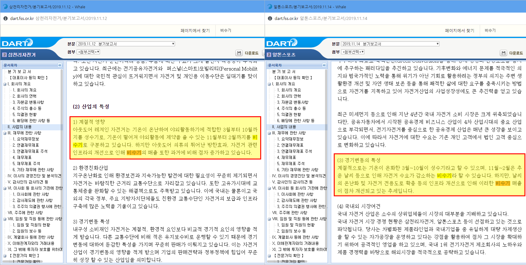526x265 pixels.
Task: Click 페이지에서 찾기 in the left window
Action: point(195,31)
